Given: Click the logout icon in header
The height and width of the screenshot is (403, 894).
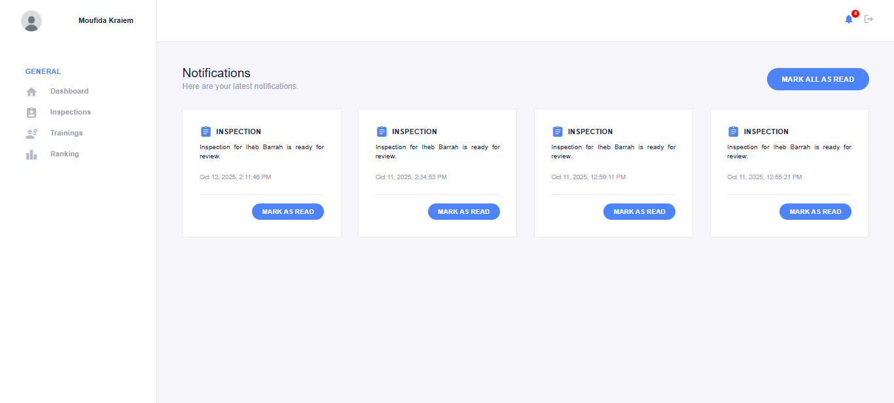Looking at the screenshot, I should tap(869, 19).
